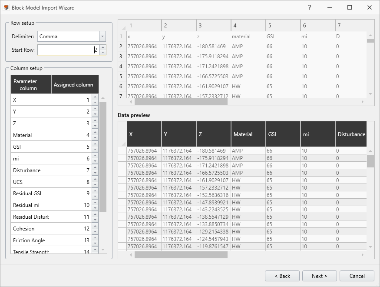The width and height of the screenshot is (380, 287).
Task: Click the Back button
Action: pos(282,276)
